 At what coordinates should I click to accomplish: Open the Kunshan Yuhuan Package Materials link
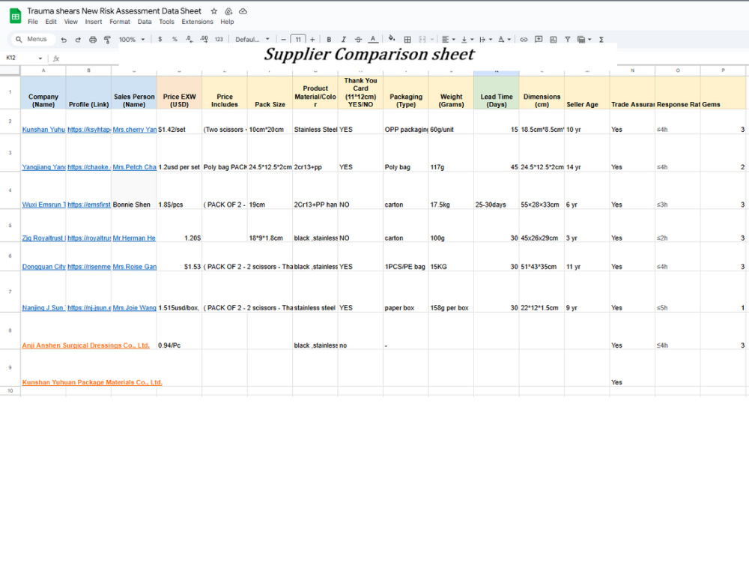point(91,382)
